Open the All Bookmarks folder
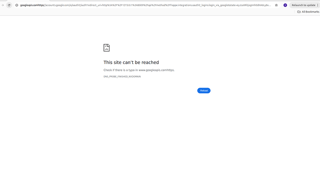The image size is (320, 180). [x=308, y=12]
